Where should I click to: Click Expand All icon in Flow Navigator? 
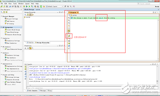pos(6,12)
